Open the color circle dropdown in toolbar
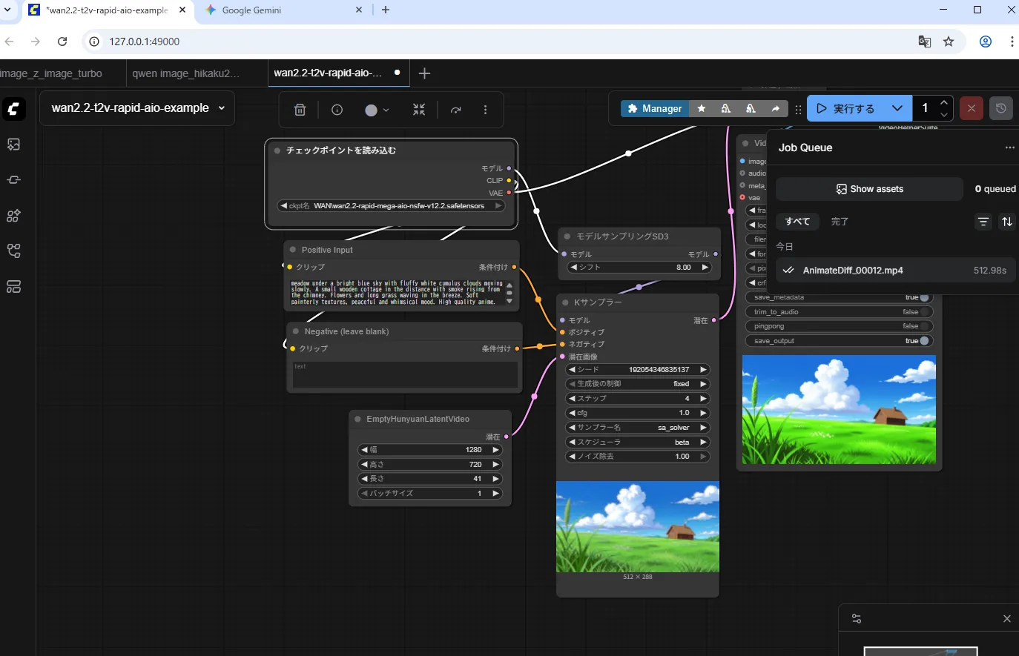Viewport: 1019px width, 656px height. (377, 110)
